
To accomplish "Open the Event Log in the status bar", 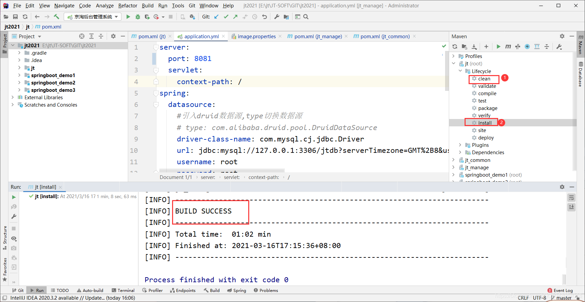I will [x=560, y=290].
